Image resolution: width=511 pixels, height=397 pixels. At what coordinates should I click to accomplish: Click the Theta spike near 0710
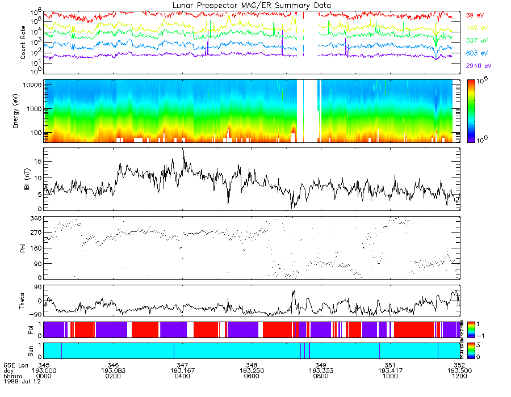293,294
